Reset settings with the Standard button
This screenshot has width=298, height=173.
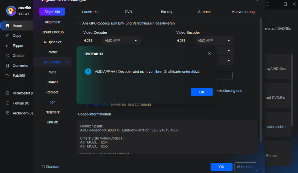pos(51,167)
